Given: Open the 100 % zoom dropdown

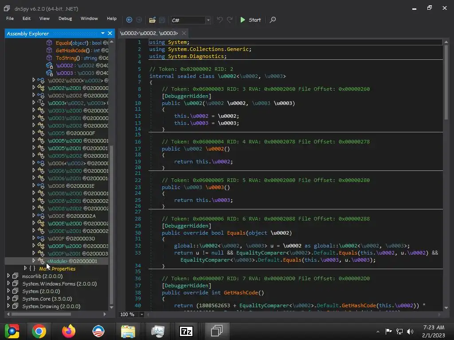Looking at the screenshot, I should [142, 314].
